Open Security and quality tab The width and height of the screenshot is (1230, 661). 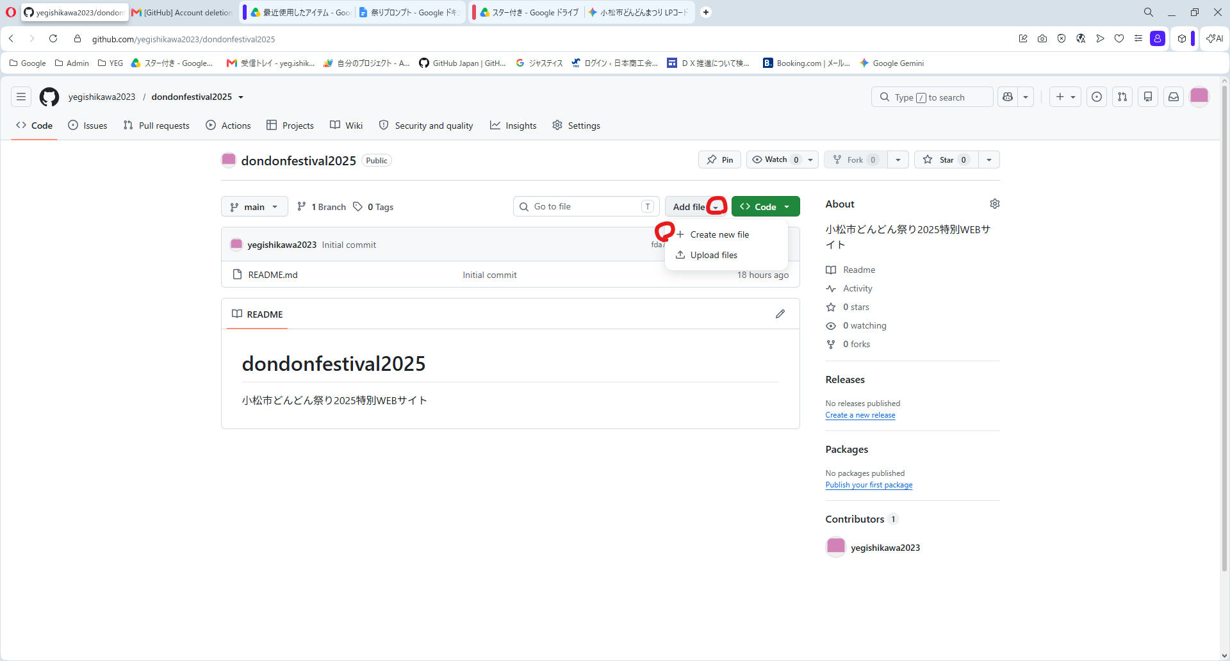pyautogui.click(x=426, y=126)
